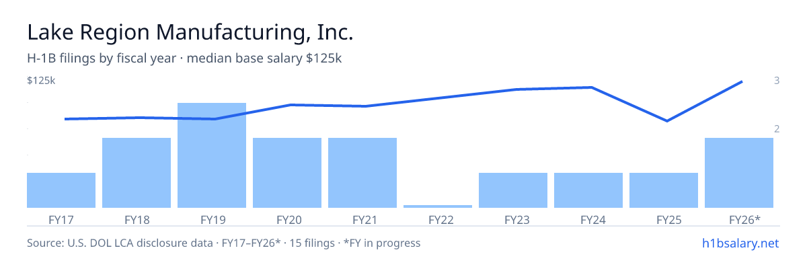This screenshot has height=269, width=807.
Task: Select the FY20 filings bar
Action: click(x=287, y=173)
